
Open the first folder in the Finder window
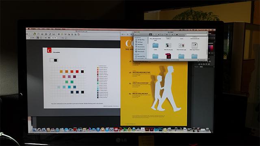tap(155, 45)
